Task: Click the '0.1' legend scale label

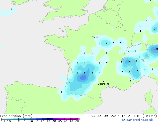Action: (x=3, y=121)
